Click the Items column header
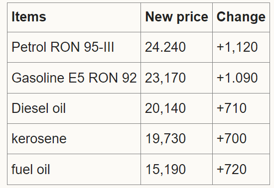Screen dimensions: 274x188 [74, 17]
